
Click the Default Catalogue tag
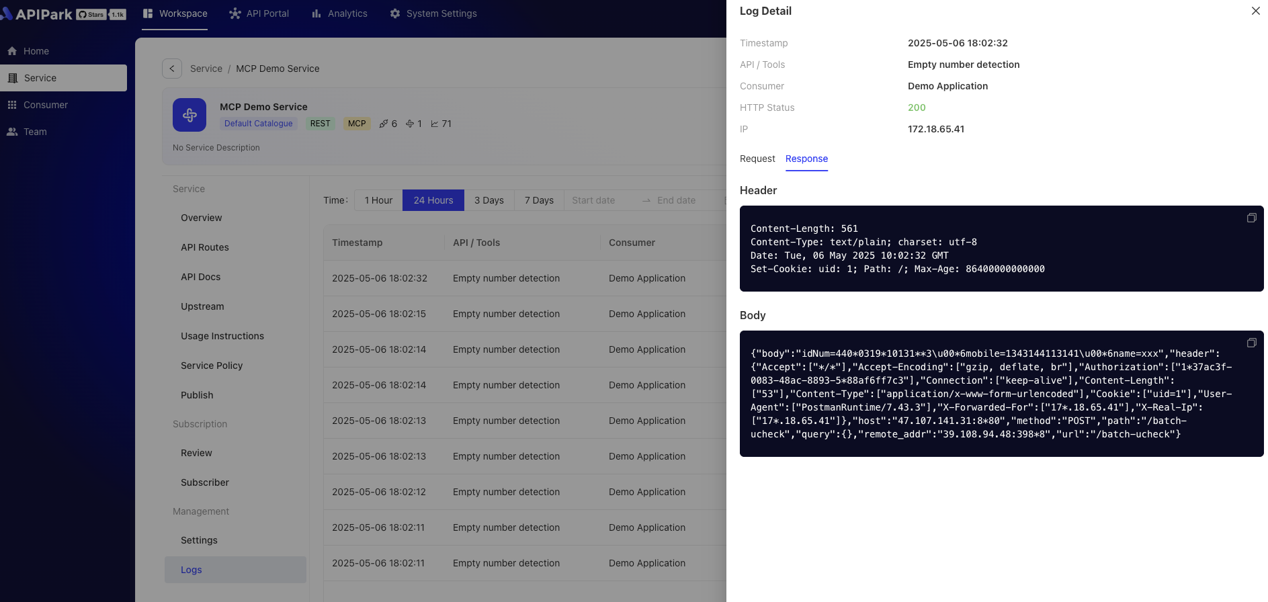click(x=258, y=124)
